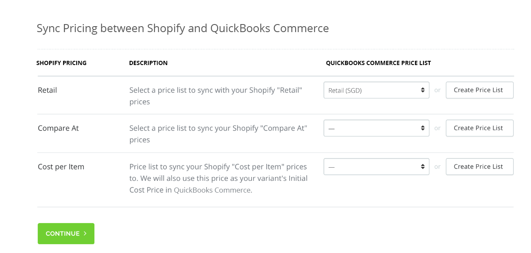Click the Retail prices description text

tap(216, 96)
